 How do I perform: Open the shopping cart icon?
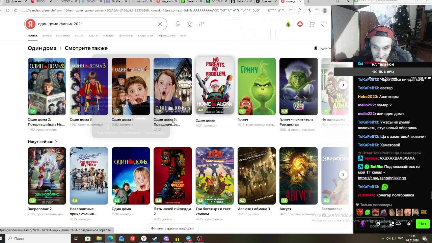coord(312,24)
